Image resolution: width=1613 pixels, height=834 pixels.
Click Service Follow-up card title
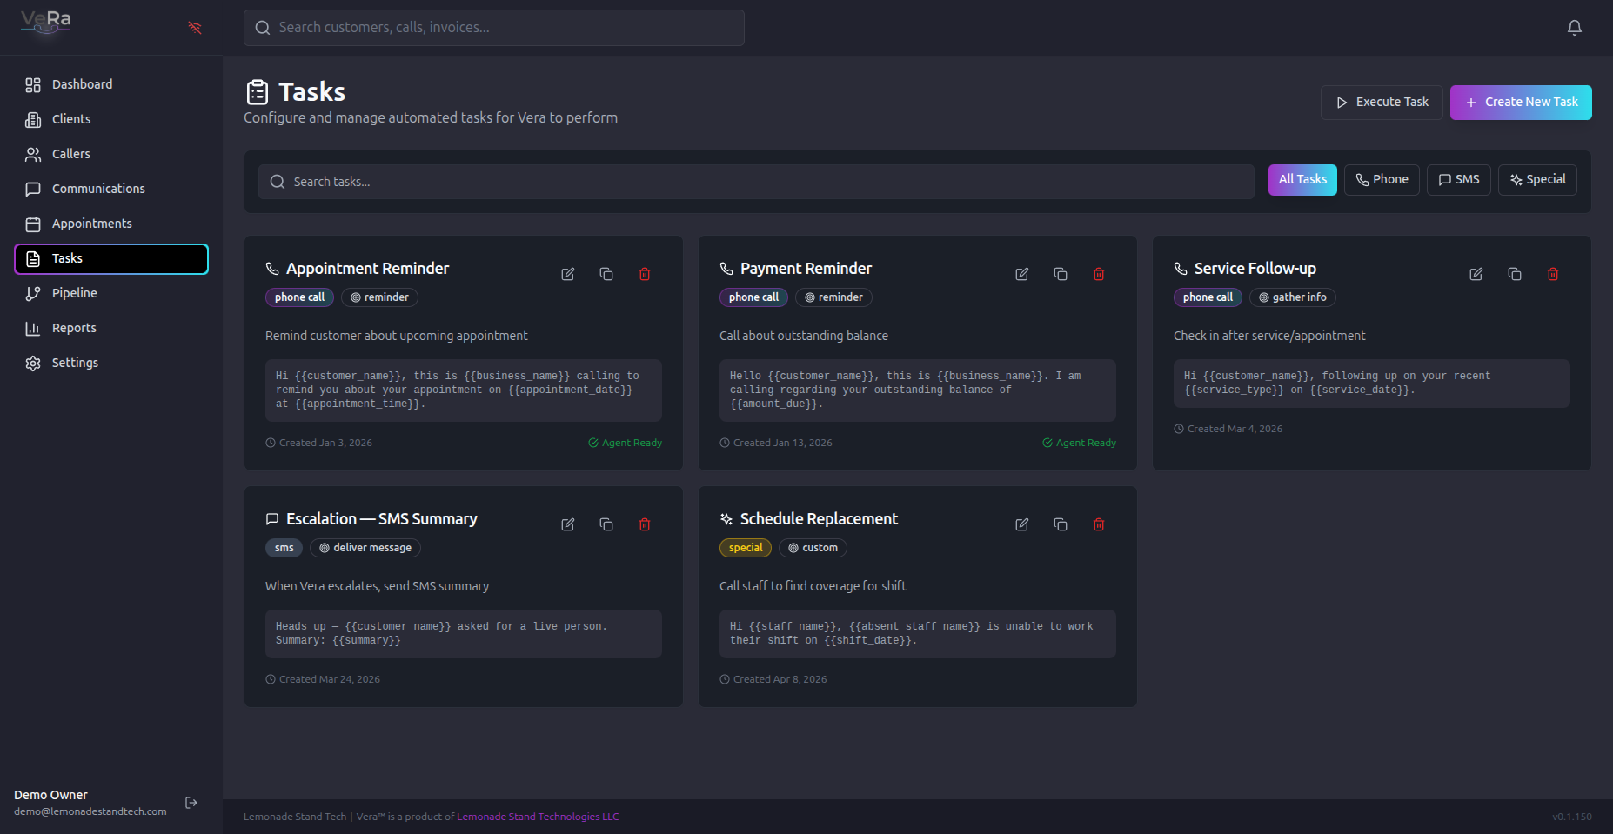[1255, 269]
